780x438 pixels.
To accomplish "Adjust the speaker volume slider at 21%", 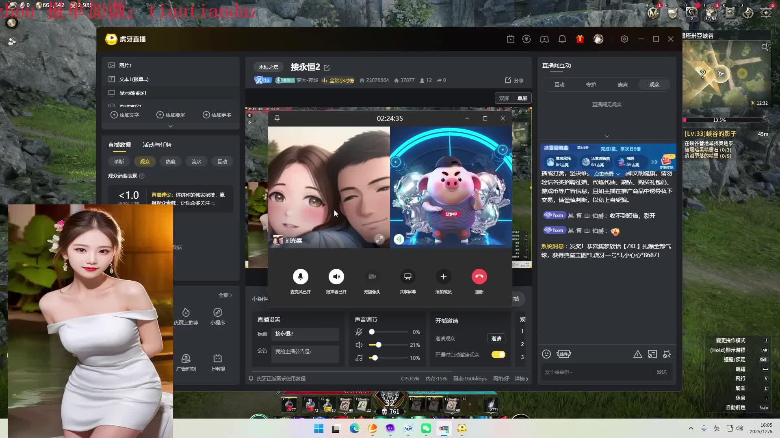I will [x=378, y=345].
